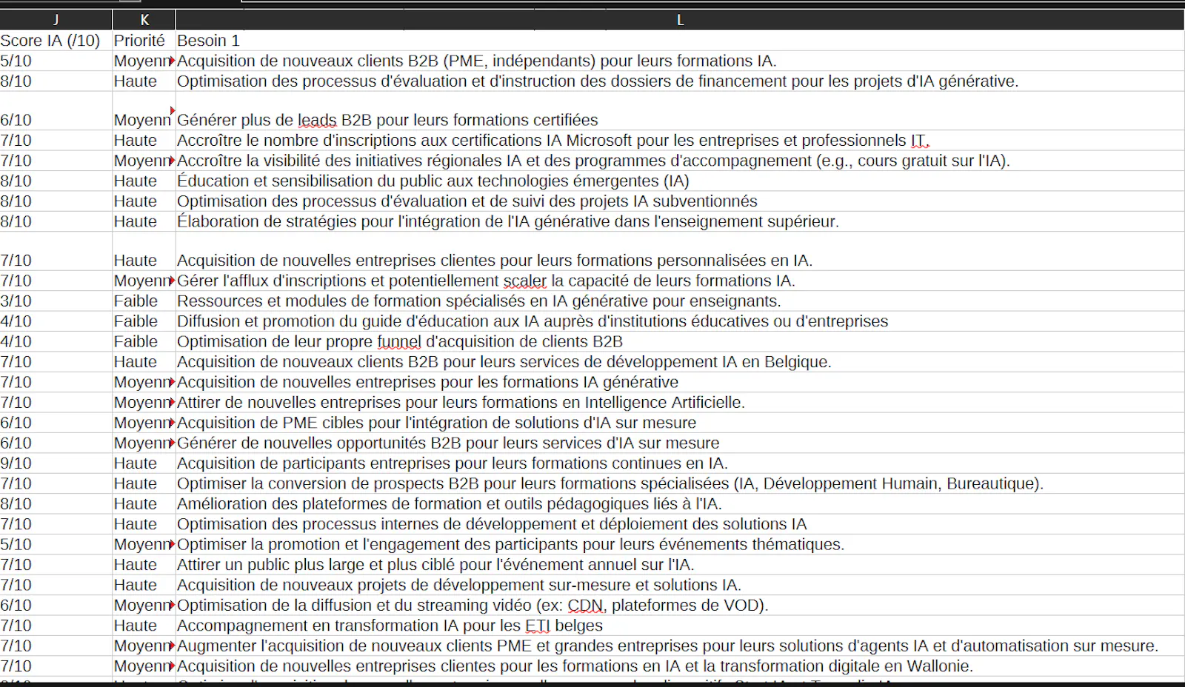Select cell about développement IA en Belgique

pyautogui.click(x=680, y=362)
